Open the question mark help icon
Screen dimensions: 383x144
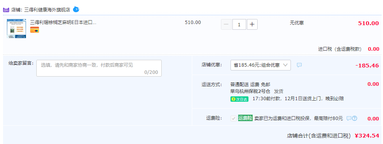(x=354, y=118)
